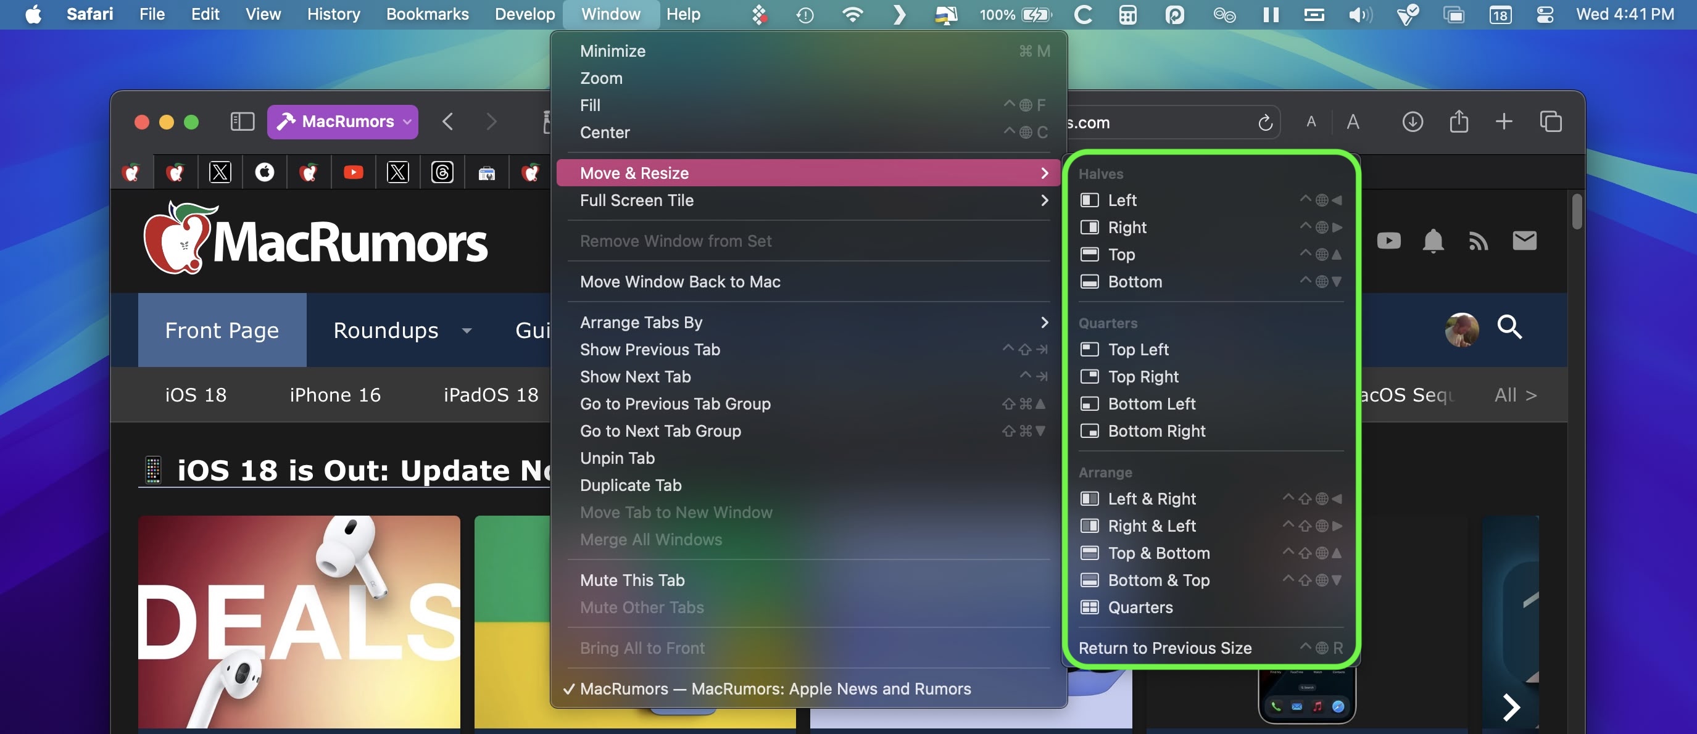
Task: Open the Develop menu
Action: [525, 14]
